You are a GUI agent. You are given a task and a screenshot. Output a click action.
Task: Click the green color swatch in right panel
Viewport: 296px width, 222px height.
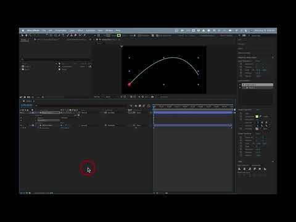tap(257, 117)
